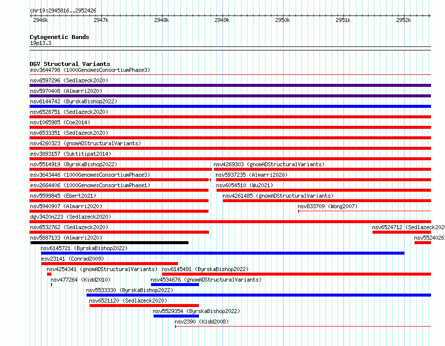Click nsv6532762 (Sedlazeck2020) label
Screen dimensions: 445x346
click(x=69, y=227)
